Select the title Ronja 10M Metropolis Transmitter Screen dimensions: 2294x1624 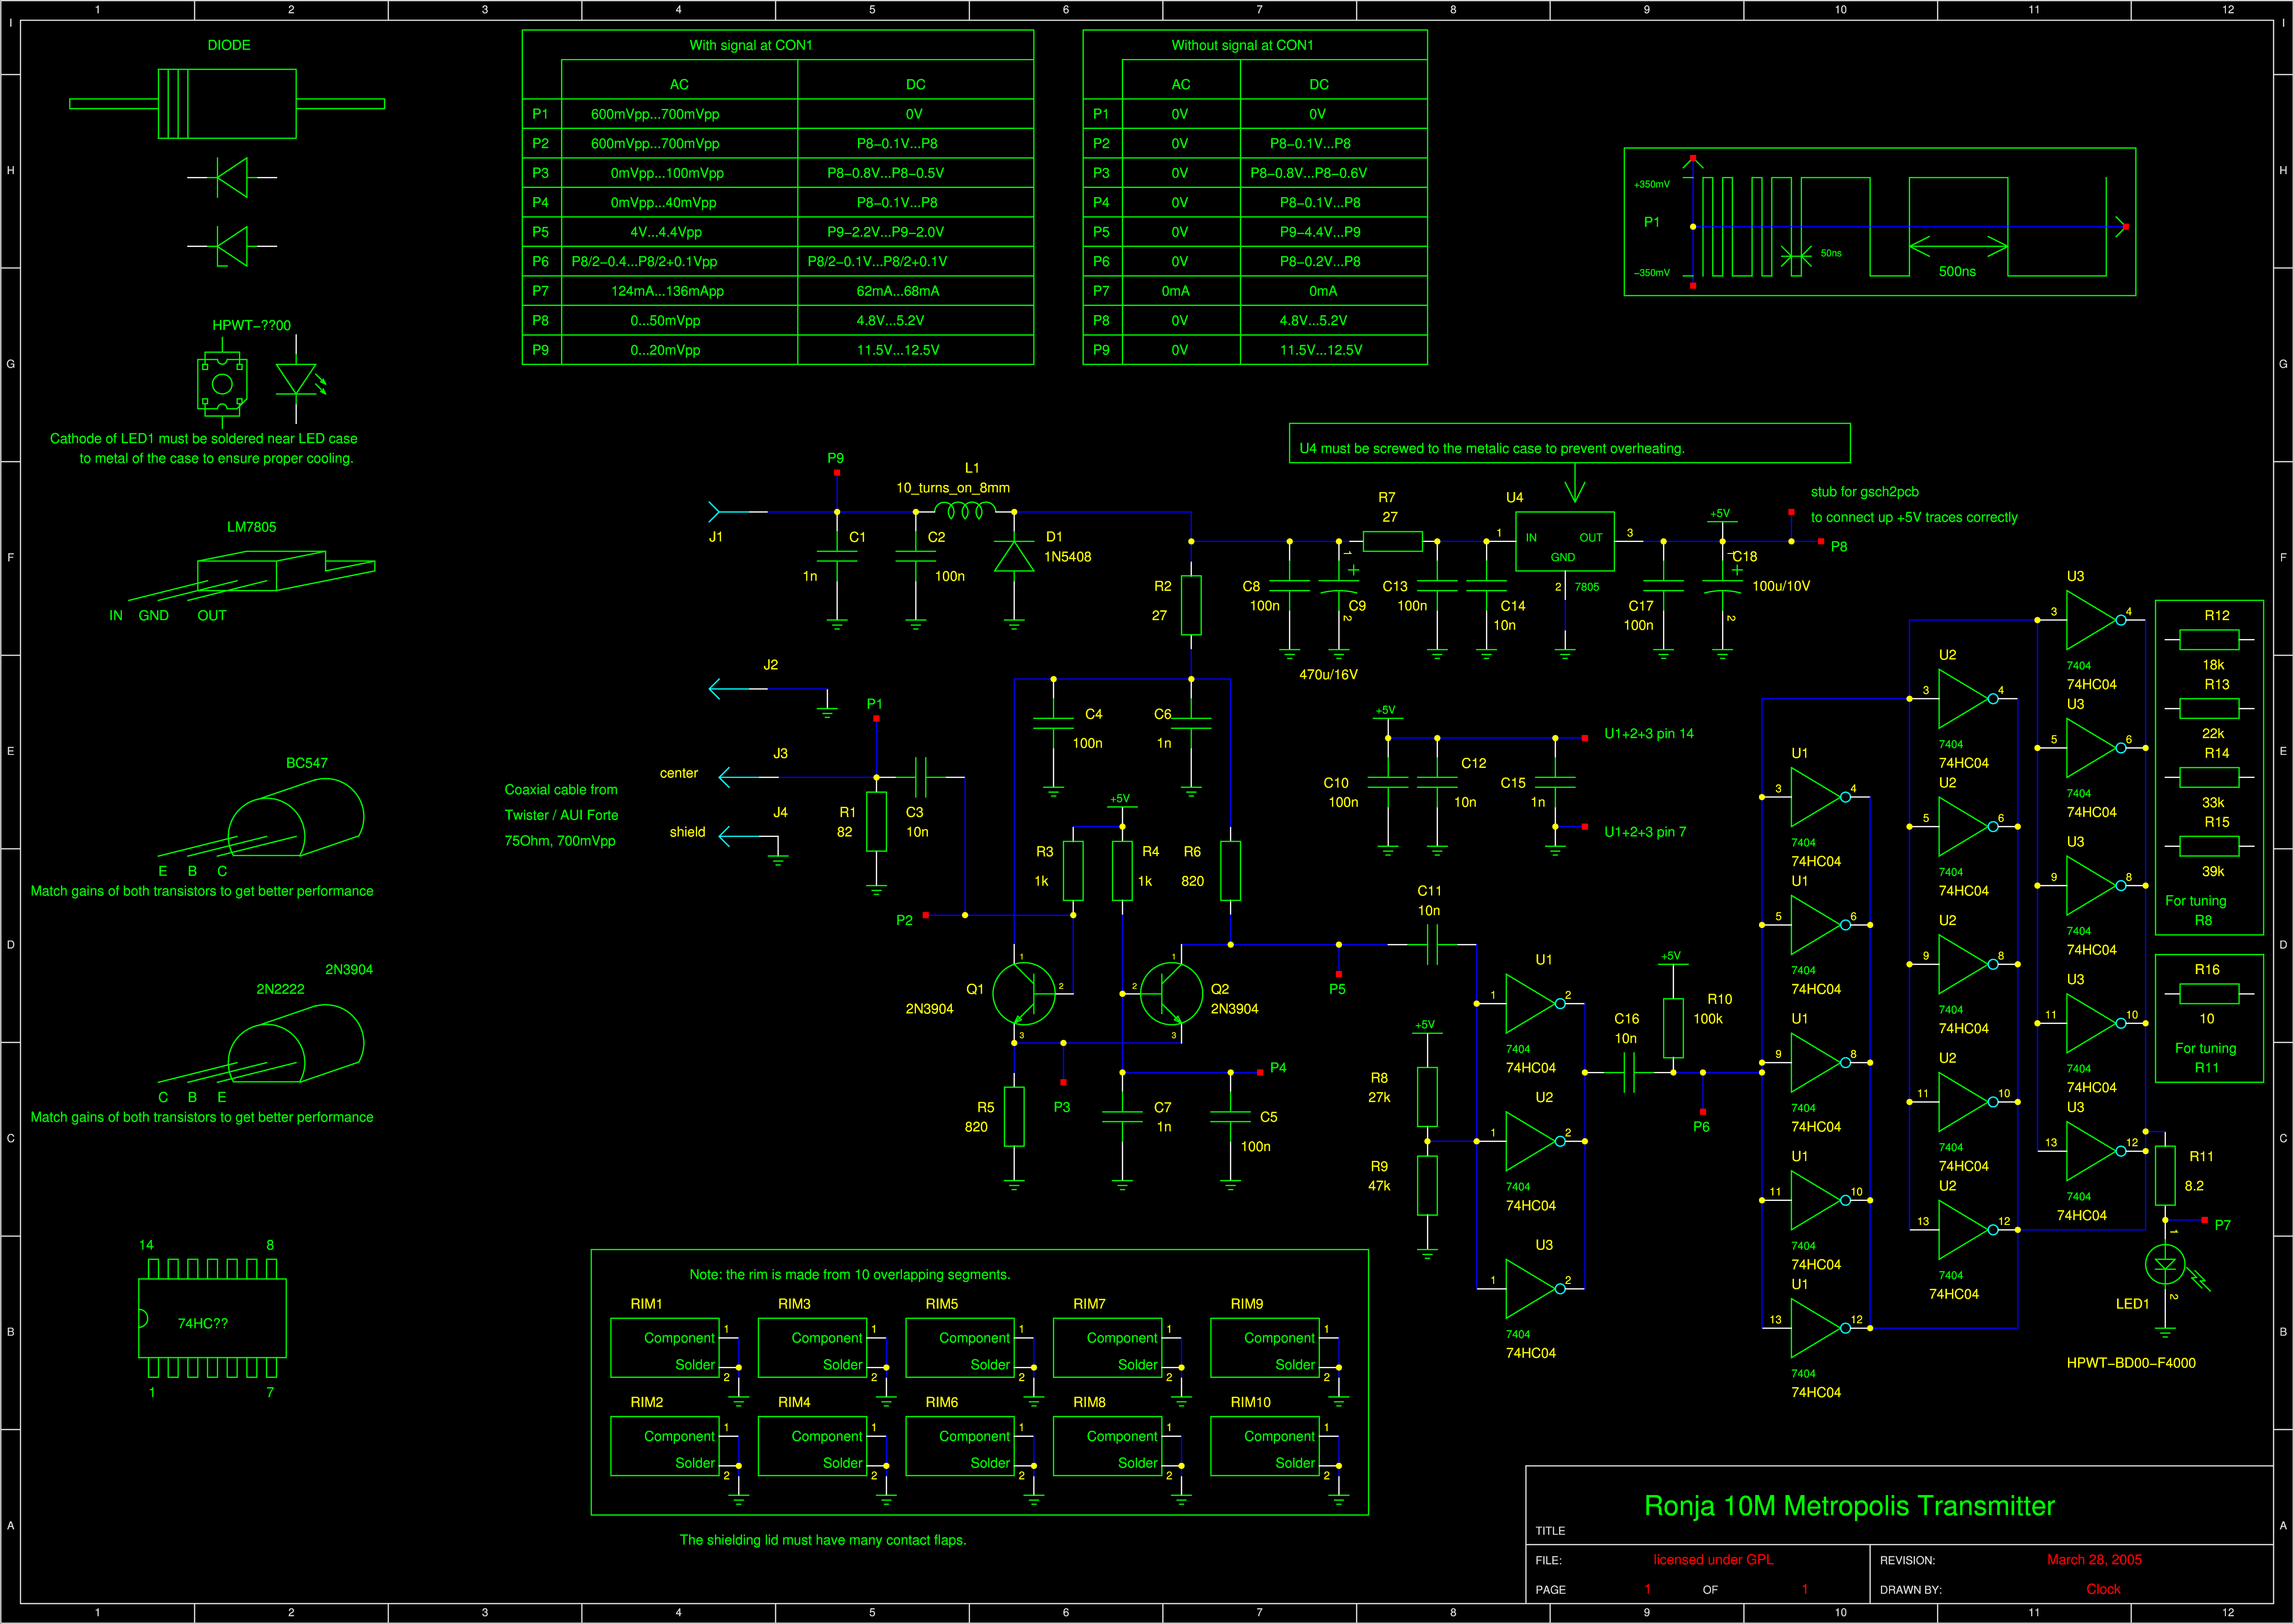[x=1849, y=1506]
